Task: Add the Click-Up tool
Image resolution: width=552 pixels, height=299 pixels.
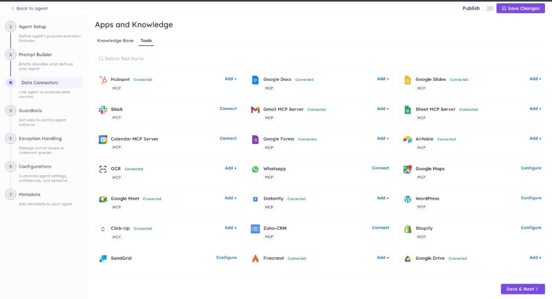Action: [231, 227]
